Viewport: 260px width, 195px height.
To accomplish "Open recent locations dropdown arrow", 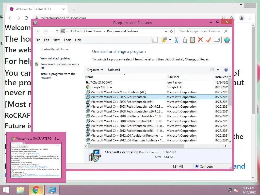I will (51, 31).
